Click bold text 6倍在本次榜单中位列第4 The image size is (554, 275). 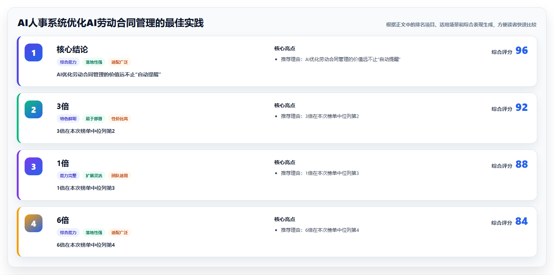pyautogui.click(x=86, y=245)
